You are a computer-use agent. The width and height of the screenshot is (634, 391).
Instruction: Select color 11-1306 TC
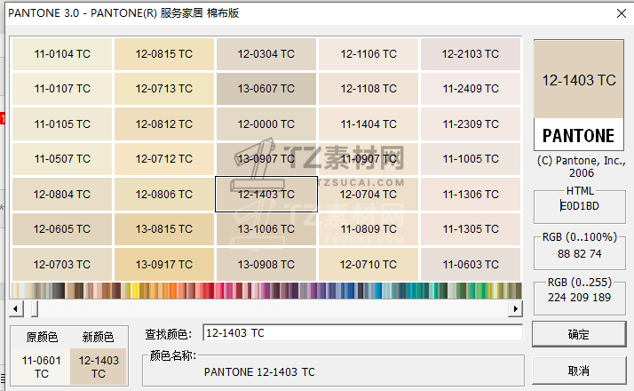(471, 195)
